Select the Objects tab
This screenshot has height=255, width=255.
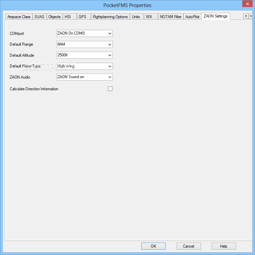pyautogui.click(x=54, y=17)
